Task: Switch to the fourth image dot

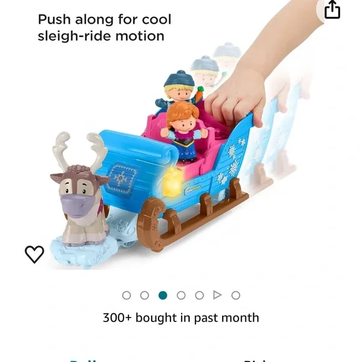Action: (181, 295)
